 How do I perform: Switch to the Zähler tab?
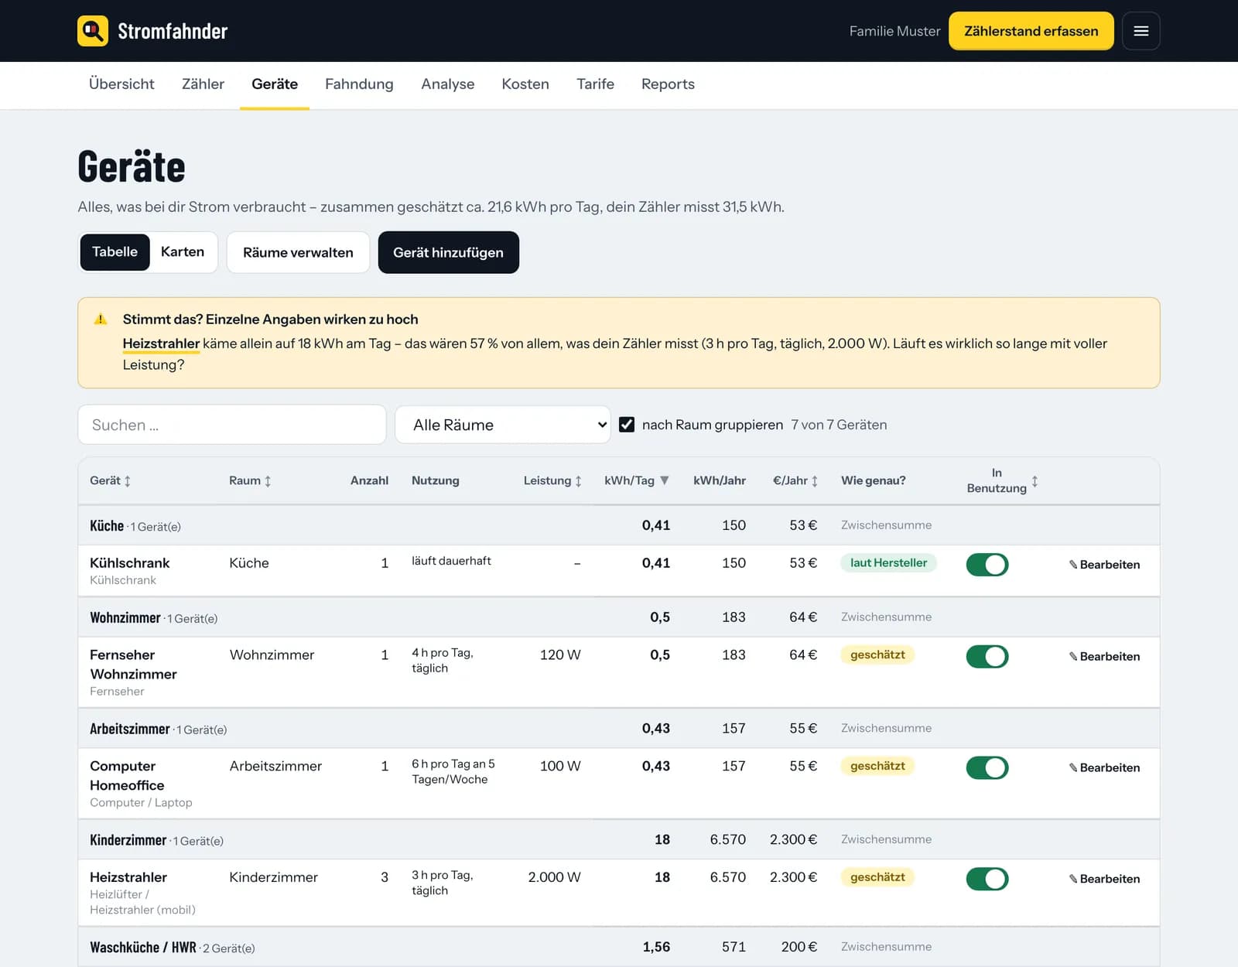tap(203, 84)
